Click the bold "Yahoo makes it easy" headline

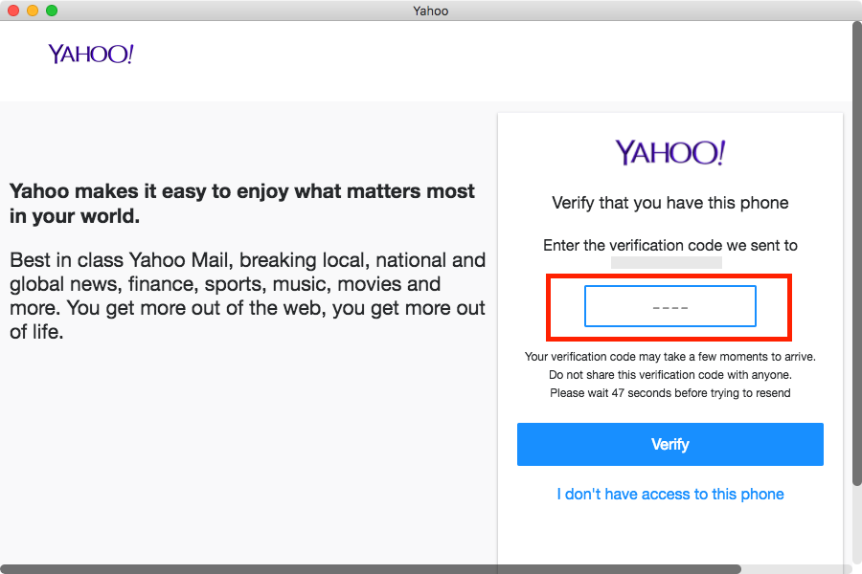coord(242,203)
